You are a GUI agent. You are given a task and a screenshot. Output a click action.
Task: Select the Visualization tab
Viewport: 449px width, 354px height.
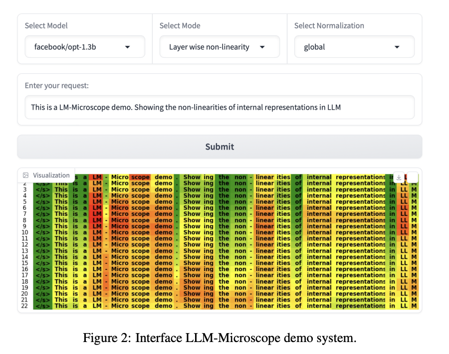pos(46,175)
